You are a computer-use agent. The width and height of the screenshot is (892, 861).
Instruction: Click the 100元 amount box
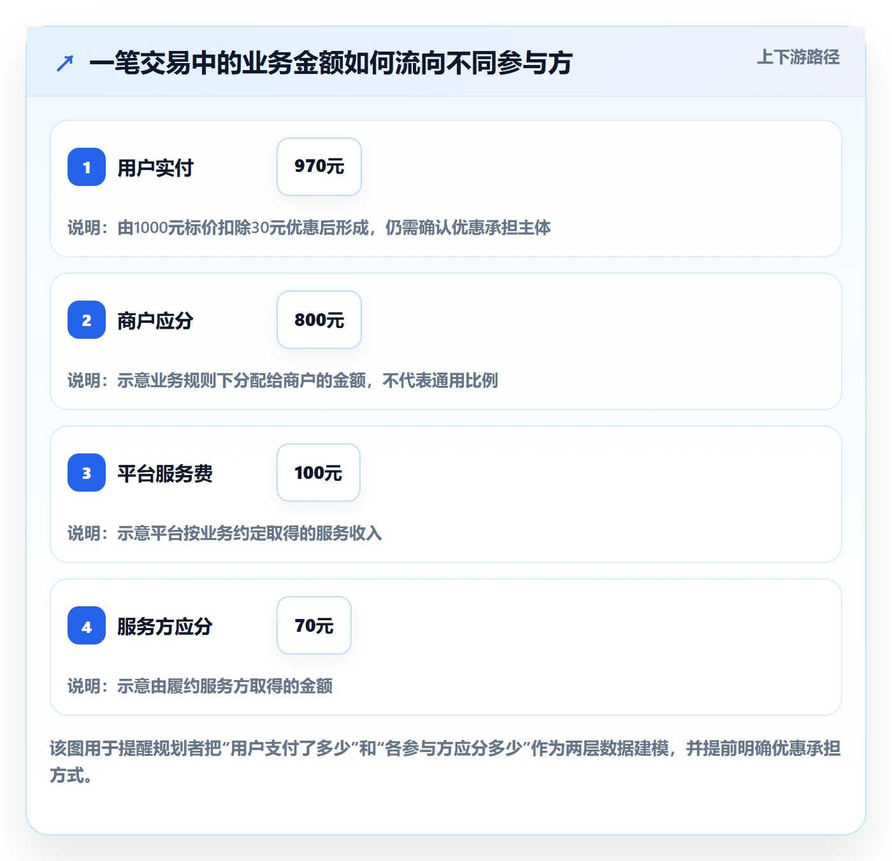coord(319,473)
